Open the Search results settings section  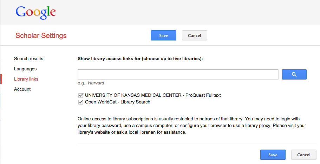[x=28, y=59]
